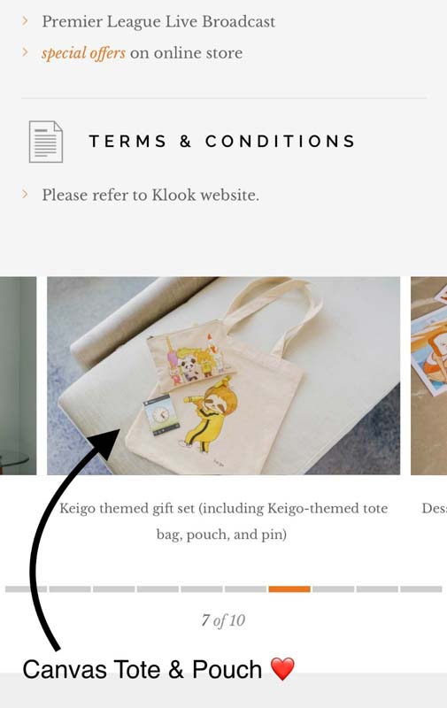
Task: Click chevron beside Premier League Live Broadcast
Action: click(x=26, y=20)
